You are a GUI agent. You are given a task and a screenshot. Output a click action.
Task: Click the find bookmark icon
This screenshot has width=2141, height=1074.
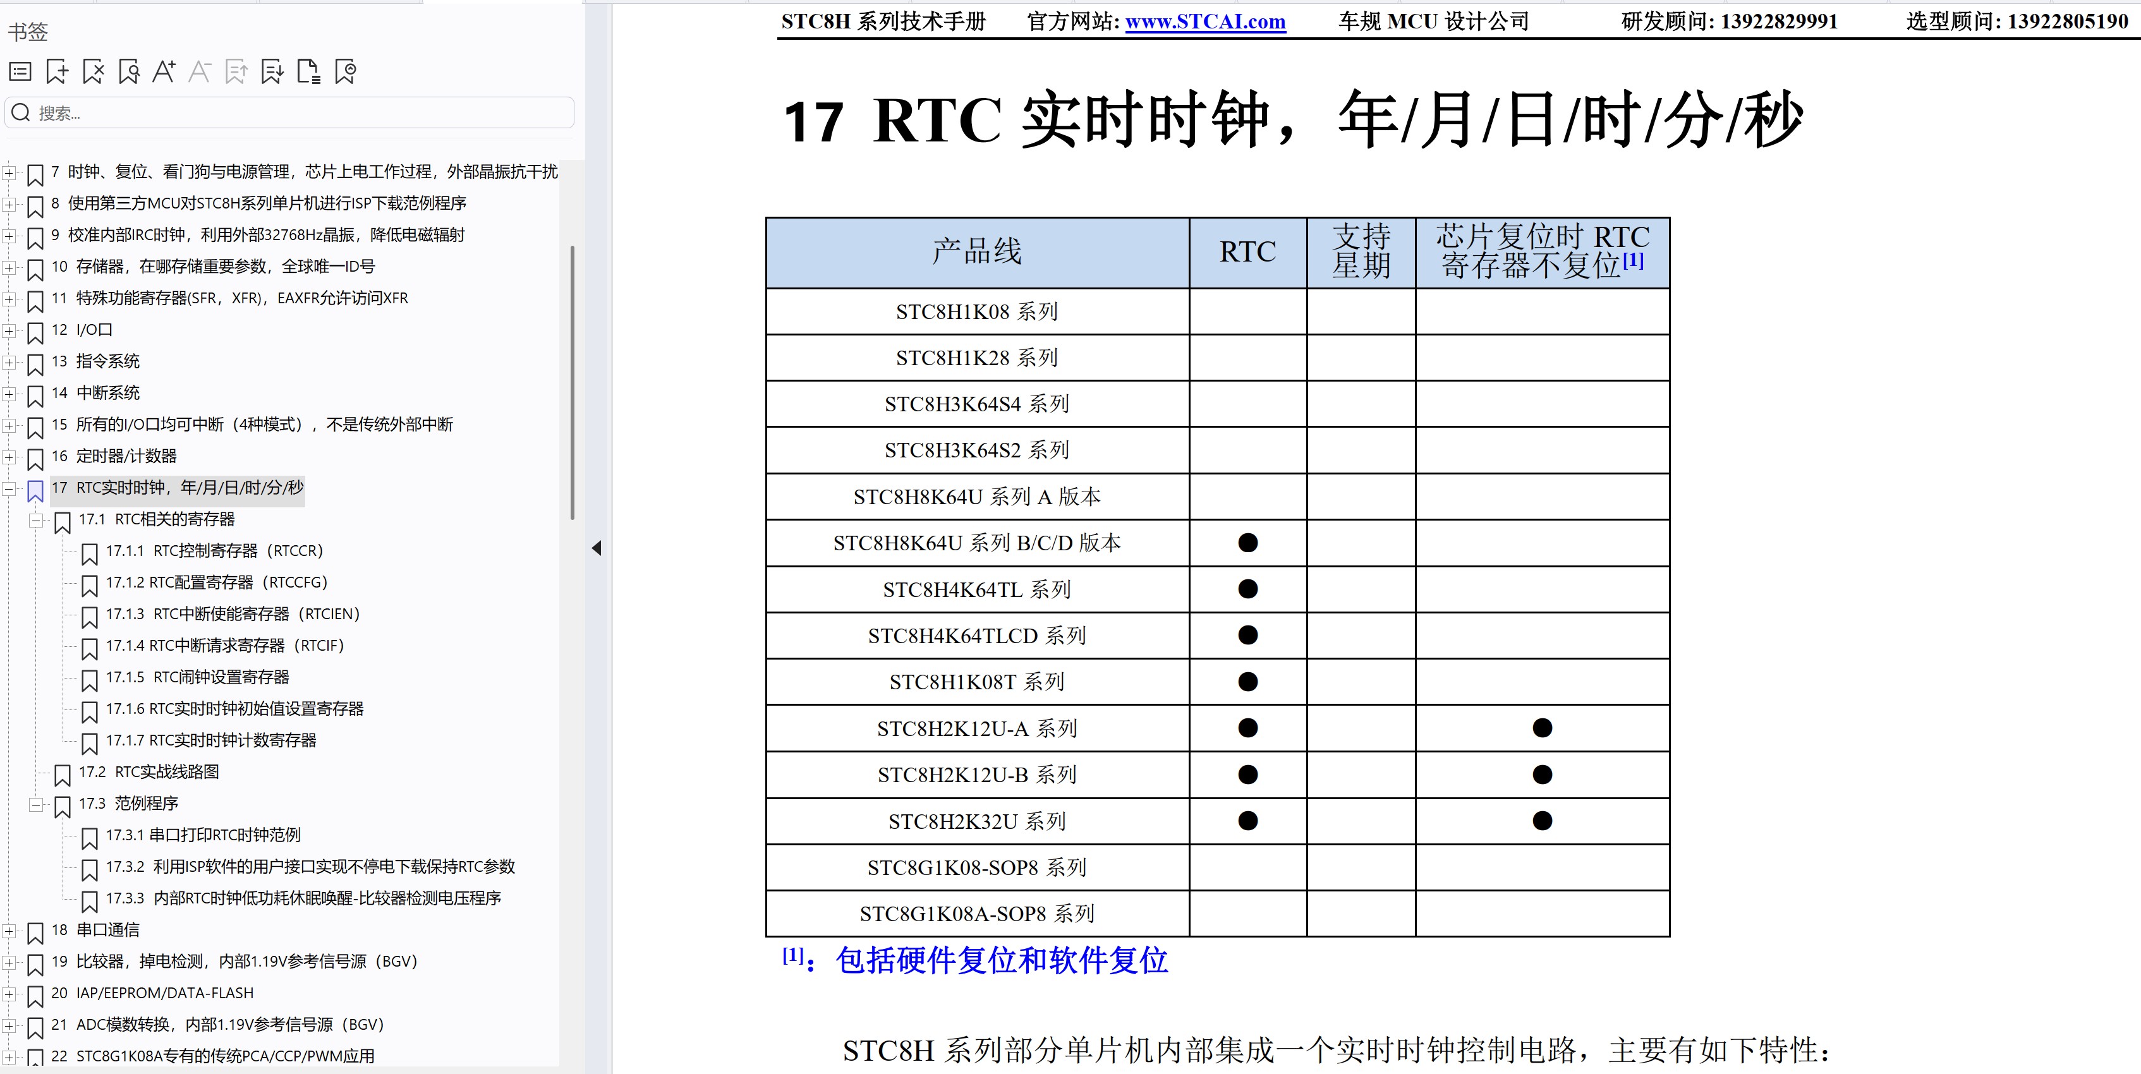point(129,72)
